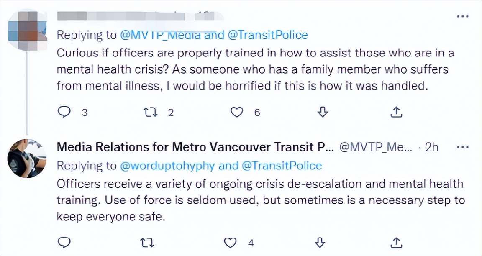
Task: Open @TransitPolice link in Media Relations reply
Action: point(282,166)
